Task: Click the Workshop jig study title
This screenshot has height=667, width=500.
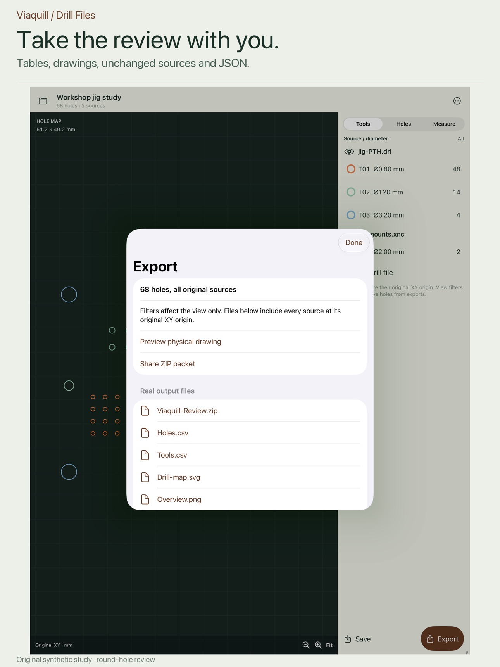Action: point(89,97)
